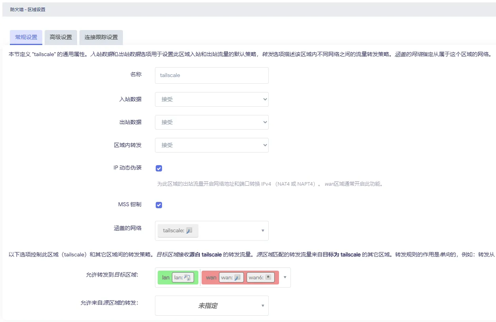Open the 出站数据 policy dropdown
The width and height of the screenshot is (496, 322).
pos(211,122)
